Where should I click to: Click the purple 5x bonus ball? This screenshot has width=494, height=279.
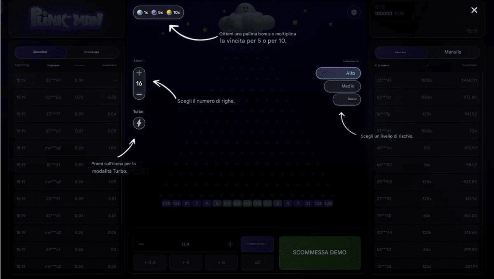(x=154, y=13)
